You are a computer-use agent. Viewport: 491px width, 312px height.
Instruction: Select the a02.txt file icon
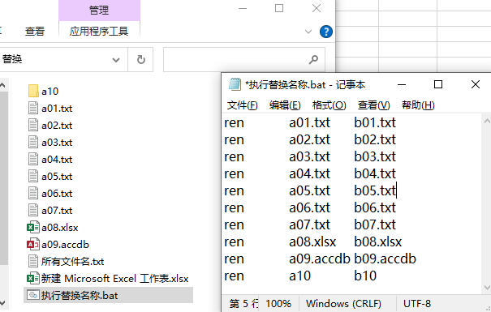click(33, 125)
